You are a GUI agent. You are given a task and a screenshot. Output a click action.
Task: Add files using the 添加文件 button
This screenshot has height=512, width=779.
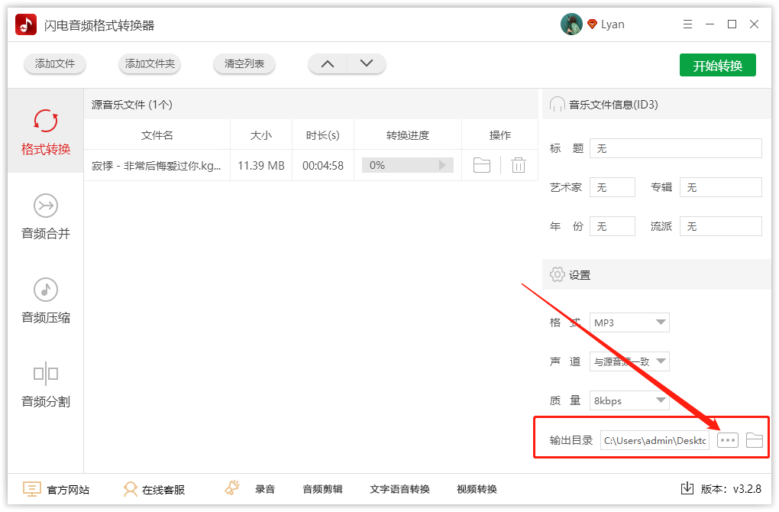point(54,64)
